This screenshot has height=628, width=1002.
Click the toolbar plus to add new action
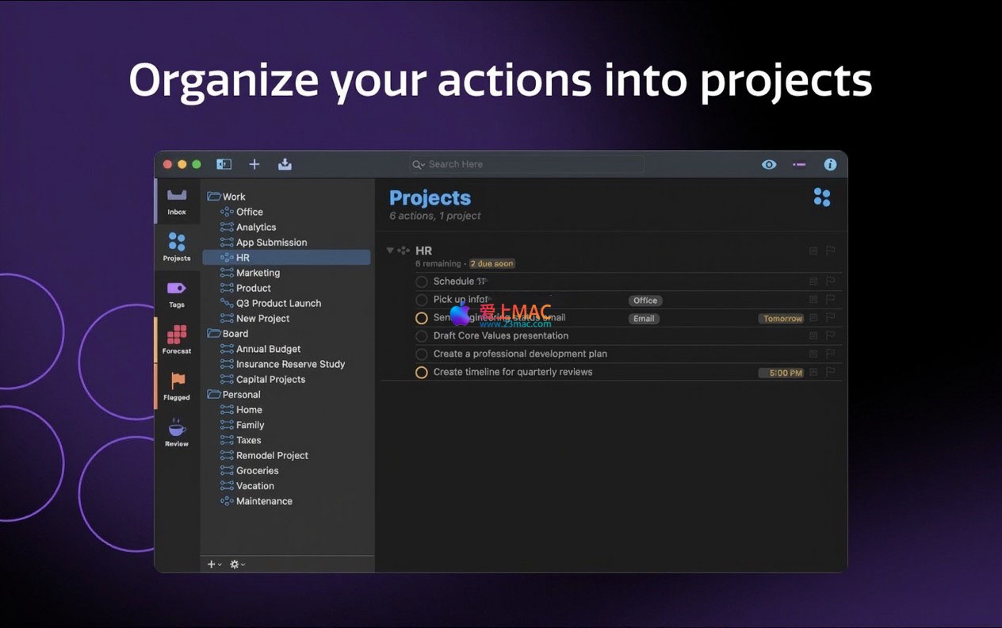click(254, 164)
